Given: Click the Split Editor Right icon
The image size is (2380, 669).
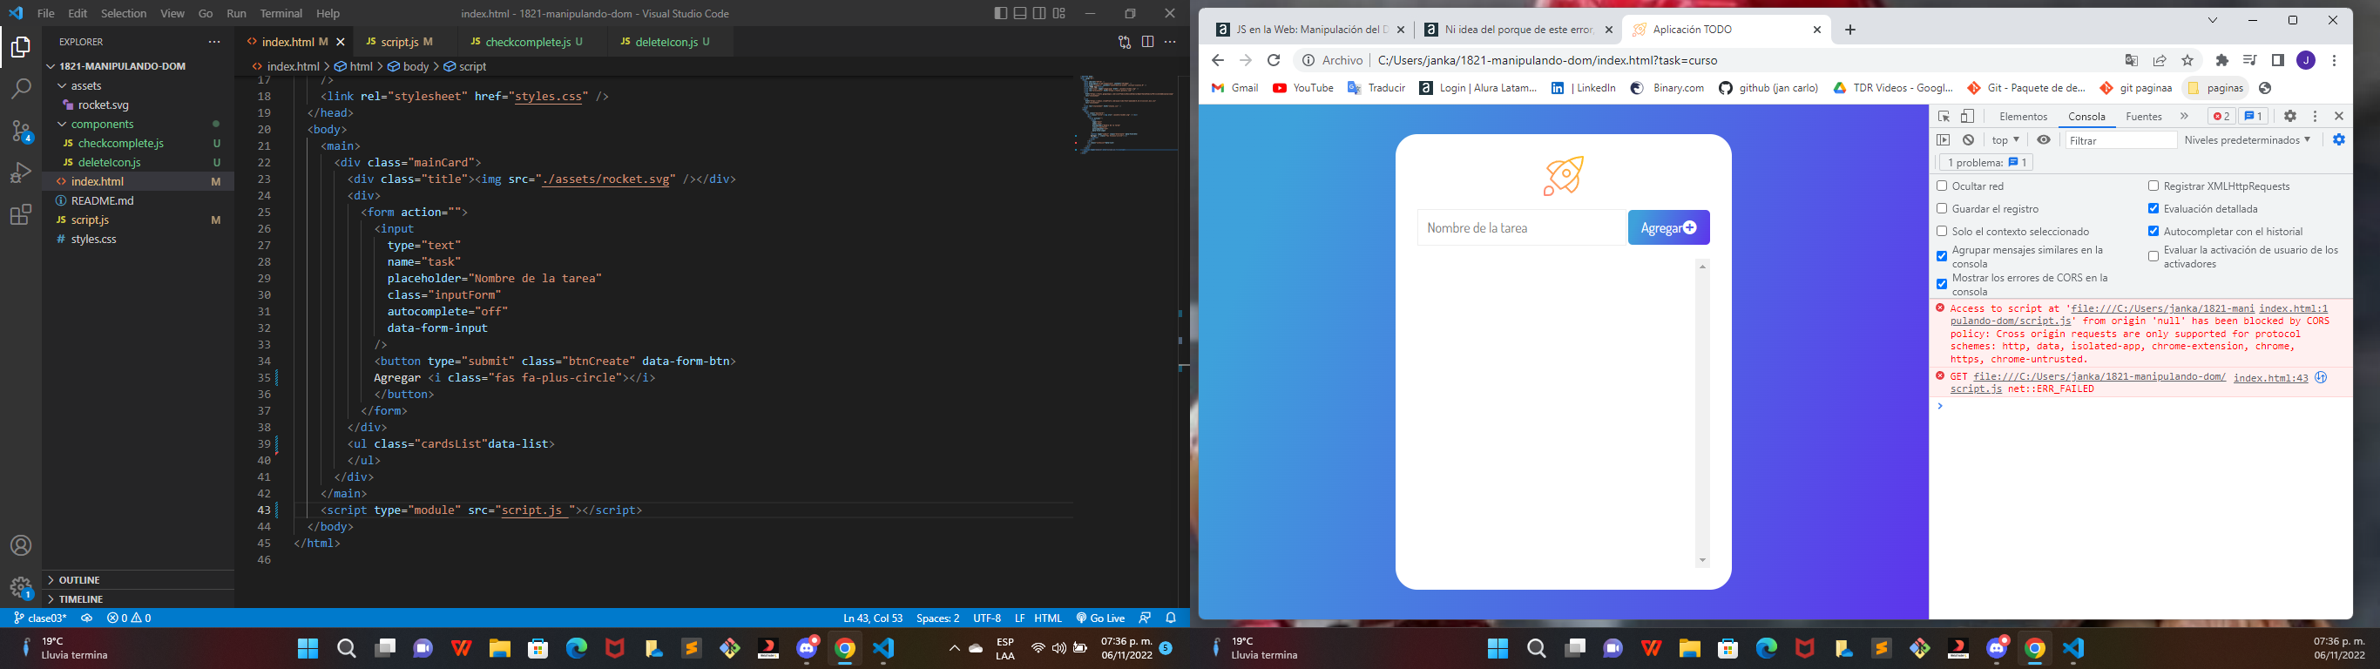Looking at the screenshot, I should click(1147, 42).
